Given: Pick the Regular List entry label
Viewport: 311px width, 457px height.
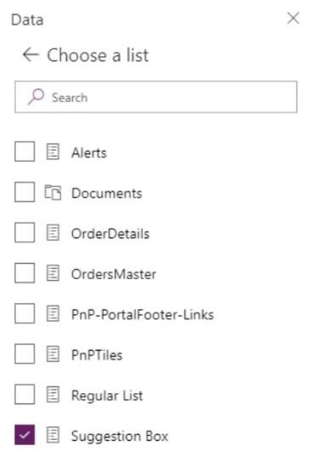Looking at the screenshot, I should point(107,396).
